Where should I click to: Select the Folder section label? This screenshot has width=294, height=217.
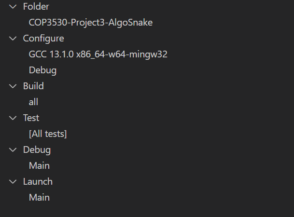(36, 7)
